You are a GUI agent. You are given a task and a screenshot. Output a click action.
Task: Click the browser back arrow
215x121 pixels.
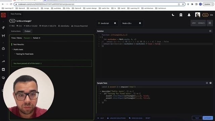pyautogui.click(x=3, y=4)
